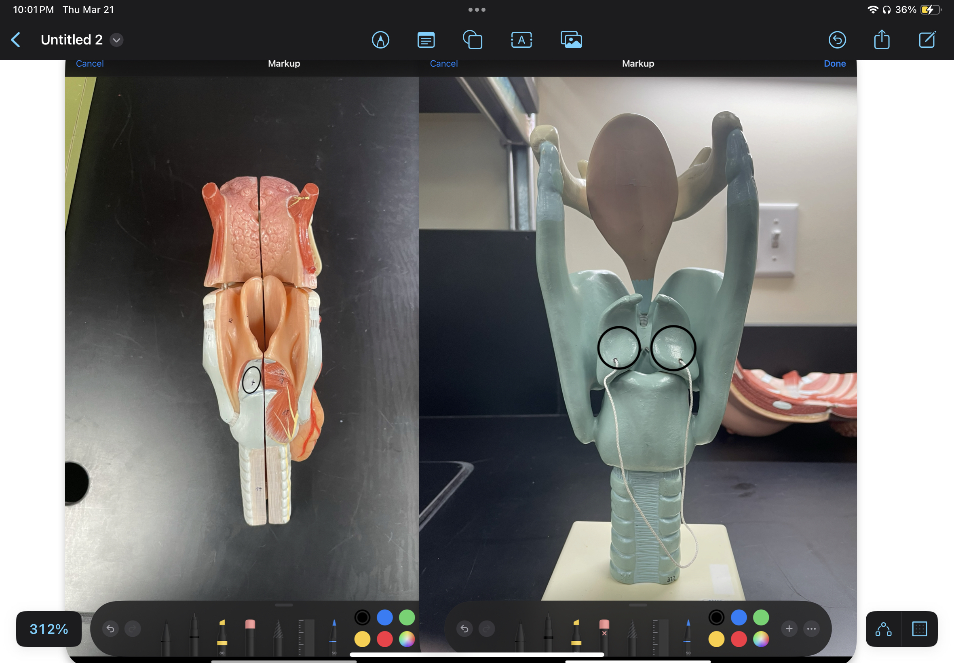Add a sticky note
This screenshot has height=663, width=954.
pyautogui.click(x=426, y=40)
